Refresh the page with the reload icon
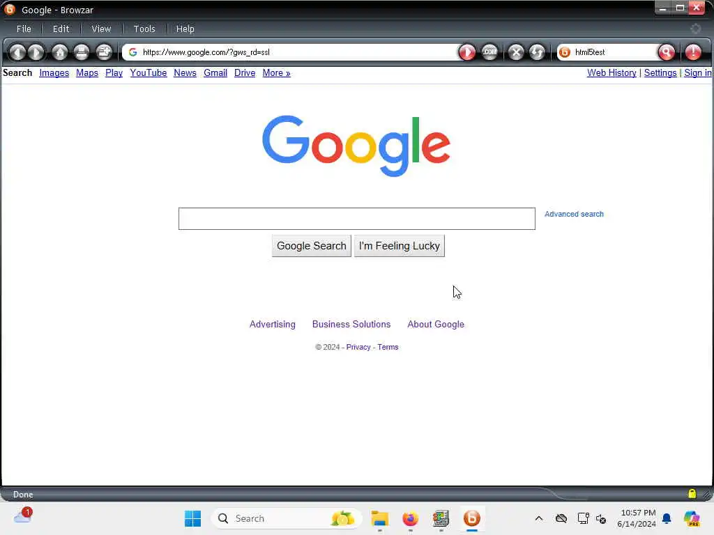This screenshot has width=714, height=535. coord(537,52)
